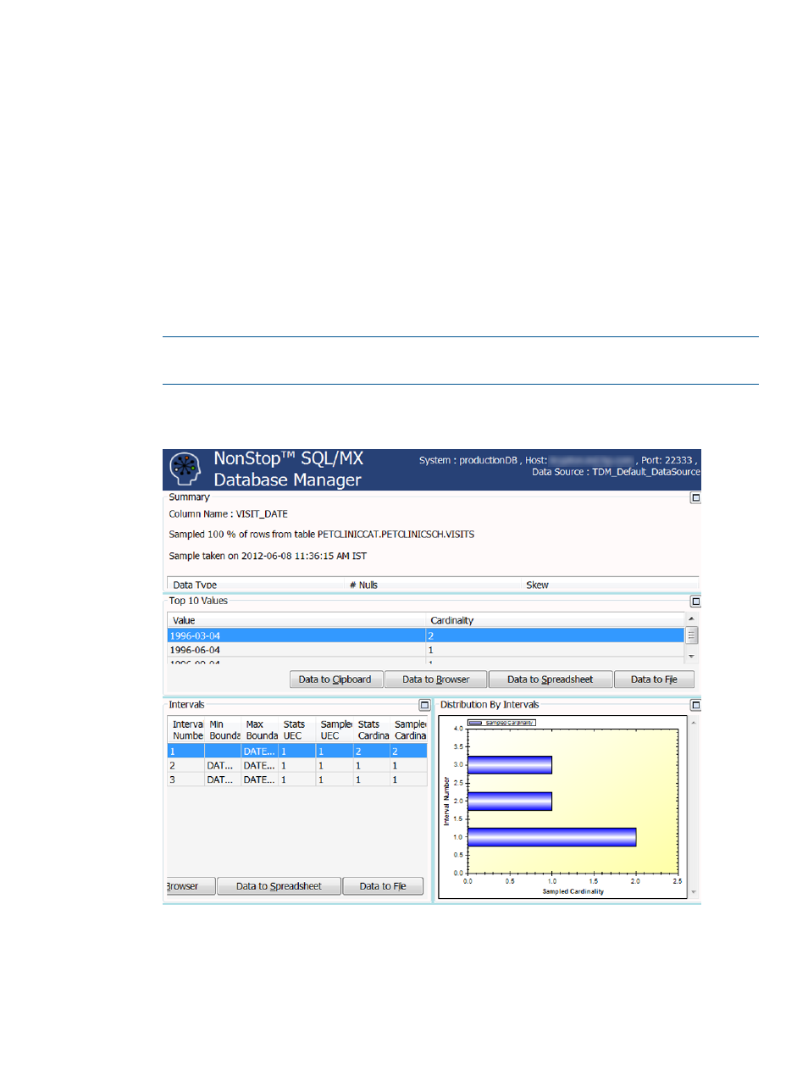The image size is (808, 1076).
Task: Click the Data Source : TDM_Default_DataSource text
Action: click(616, 472)
